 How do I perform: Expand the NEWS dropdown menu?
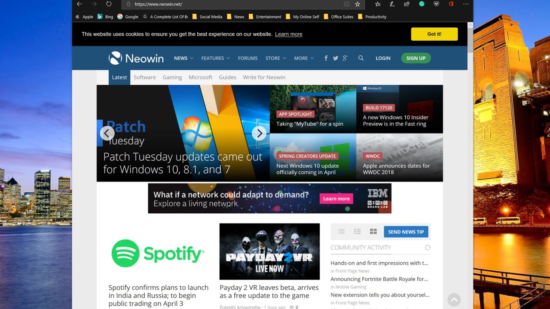183,58
